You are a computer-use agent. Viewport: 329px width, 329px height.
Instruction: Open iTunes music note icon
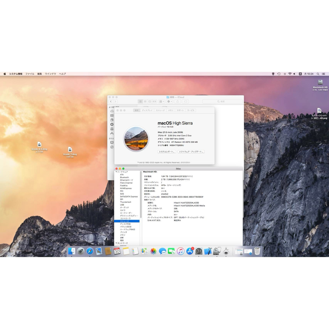(x=180, y=251)
